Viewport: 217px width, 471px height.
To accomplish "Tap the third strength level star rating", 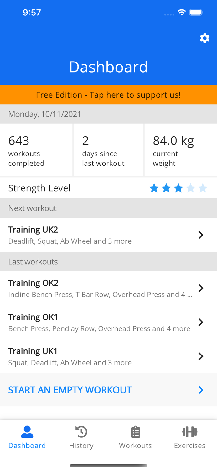I will click(x=179, y=188).
